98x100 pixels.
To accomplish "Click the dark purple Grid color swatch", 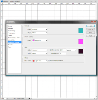I will pos(81,51).
